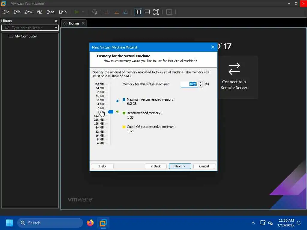Viewport: 307px width, 230px height.
Task: Open the notification bell icon
Action: (299, 223)
